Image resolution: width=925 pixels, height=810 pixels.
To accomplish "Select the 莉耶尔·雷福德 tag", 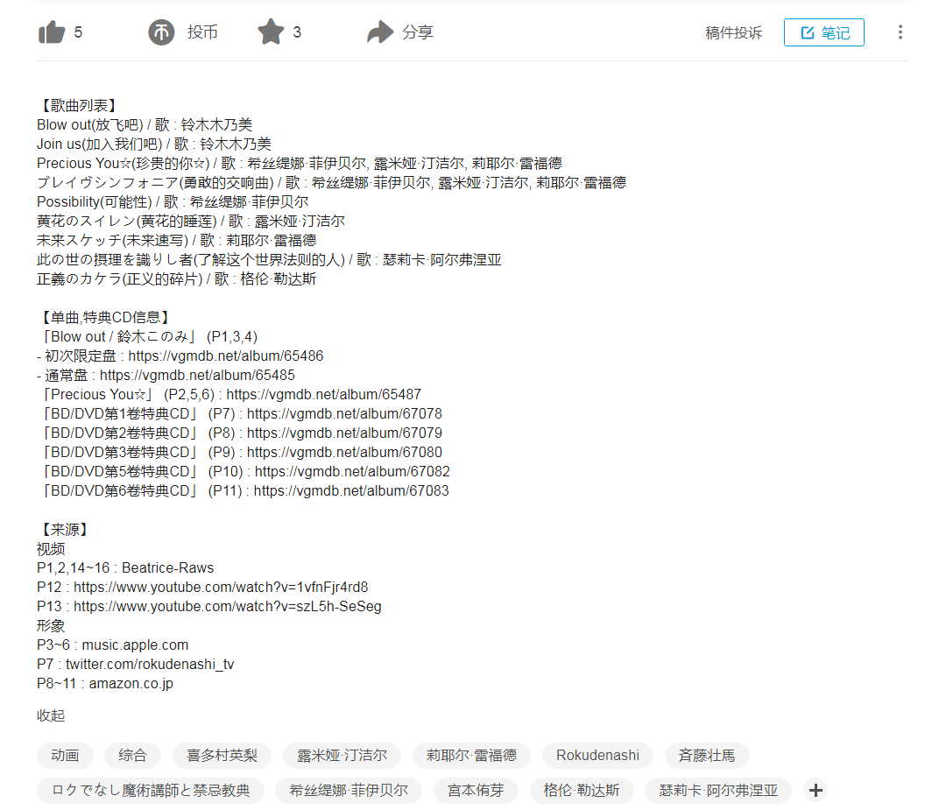I will coord(471,755).
